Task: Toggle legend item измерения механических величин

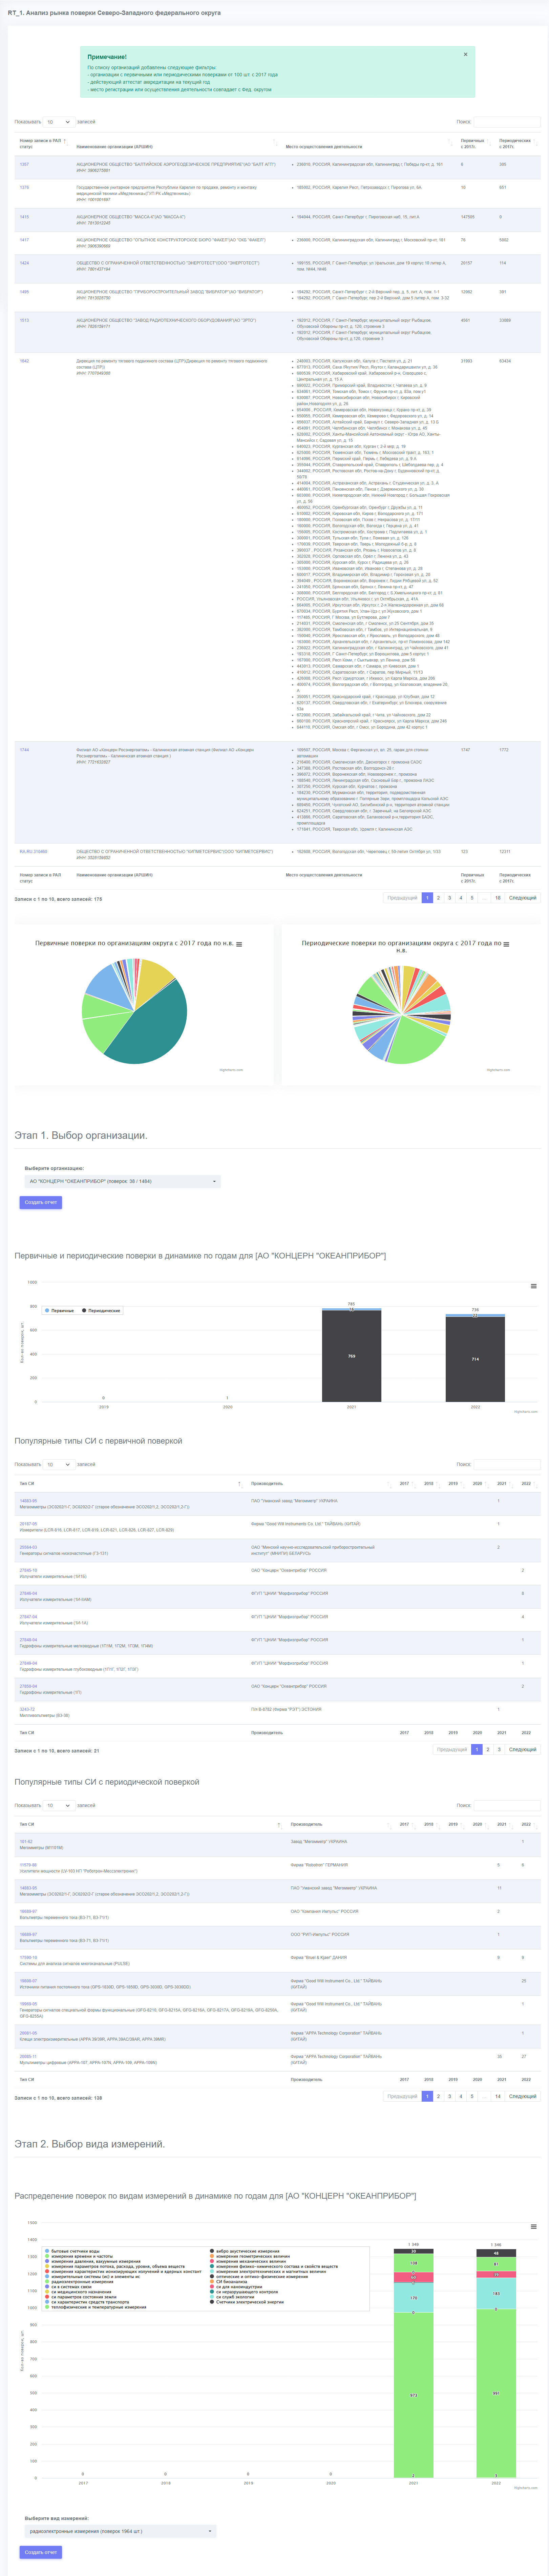Action: (x=248, y=2261)
